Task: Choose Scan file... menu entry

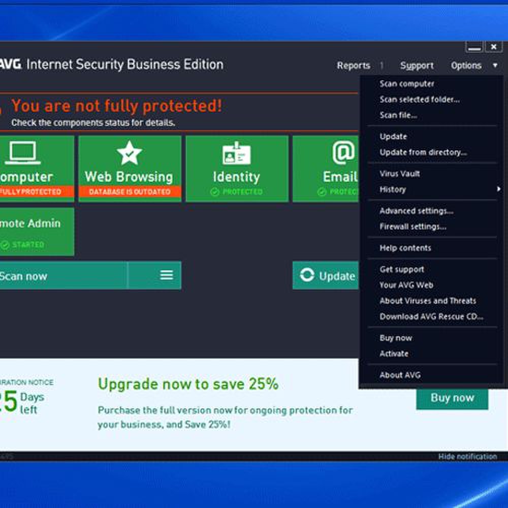Action: coord(398,115)
